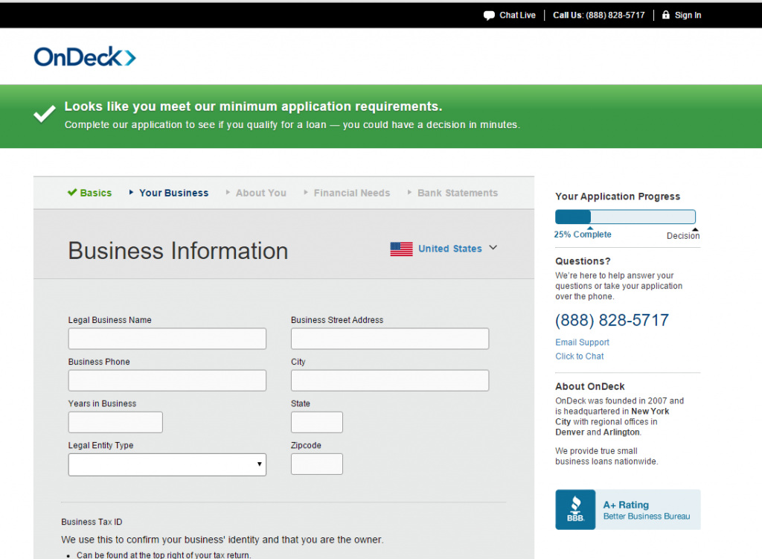The image size is (762, 559).
Task: Expand the country chevron next to United States
Action: point(493,248)
